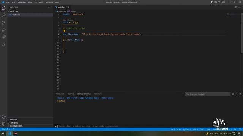The height and width of the screenshot is (136, 243).
Task: Select the test.dart editor tab
Action: click(61, 7)
